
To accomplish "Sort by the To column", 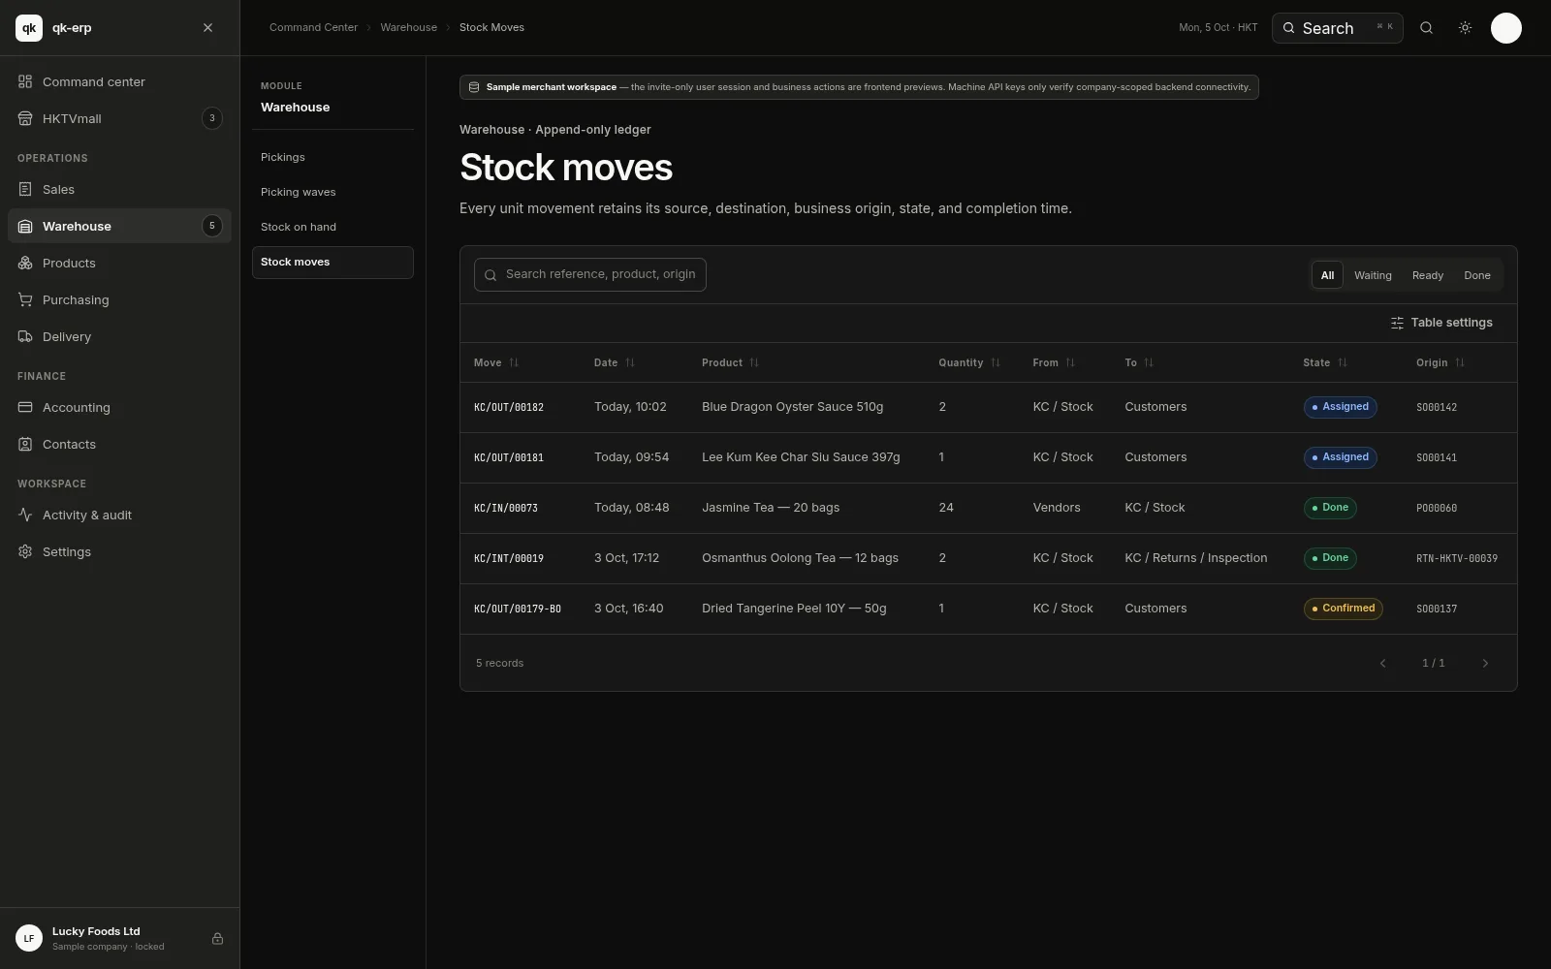I will 1139,362.
